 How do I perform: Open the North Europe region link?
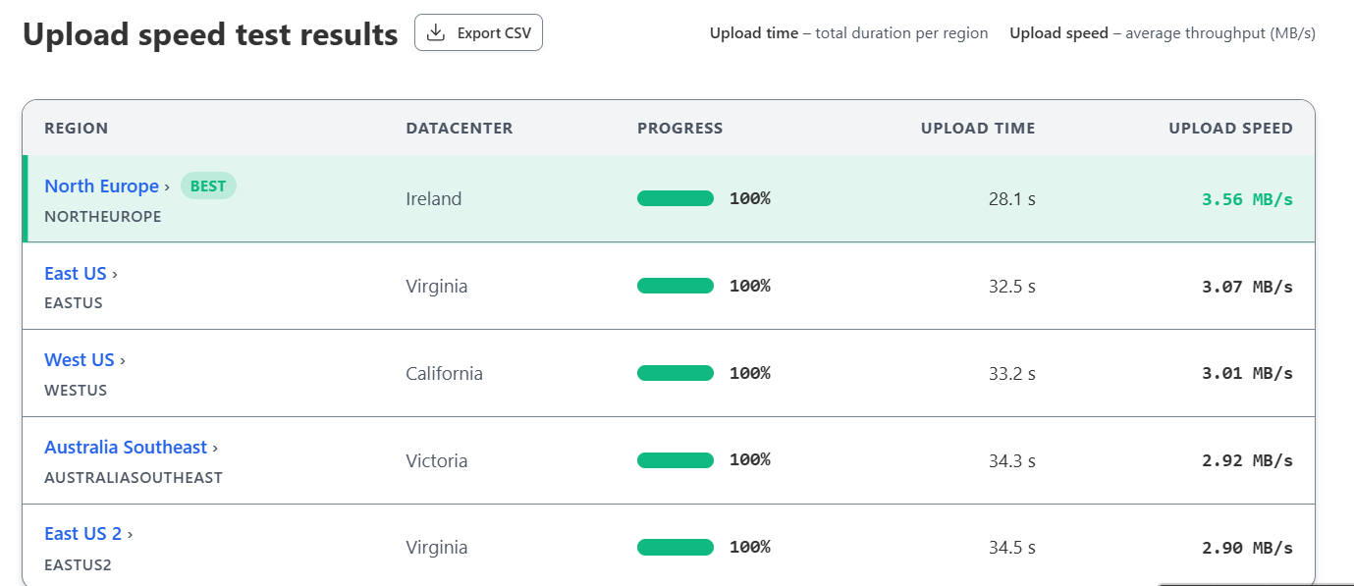point(101,186)
